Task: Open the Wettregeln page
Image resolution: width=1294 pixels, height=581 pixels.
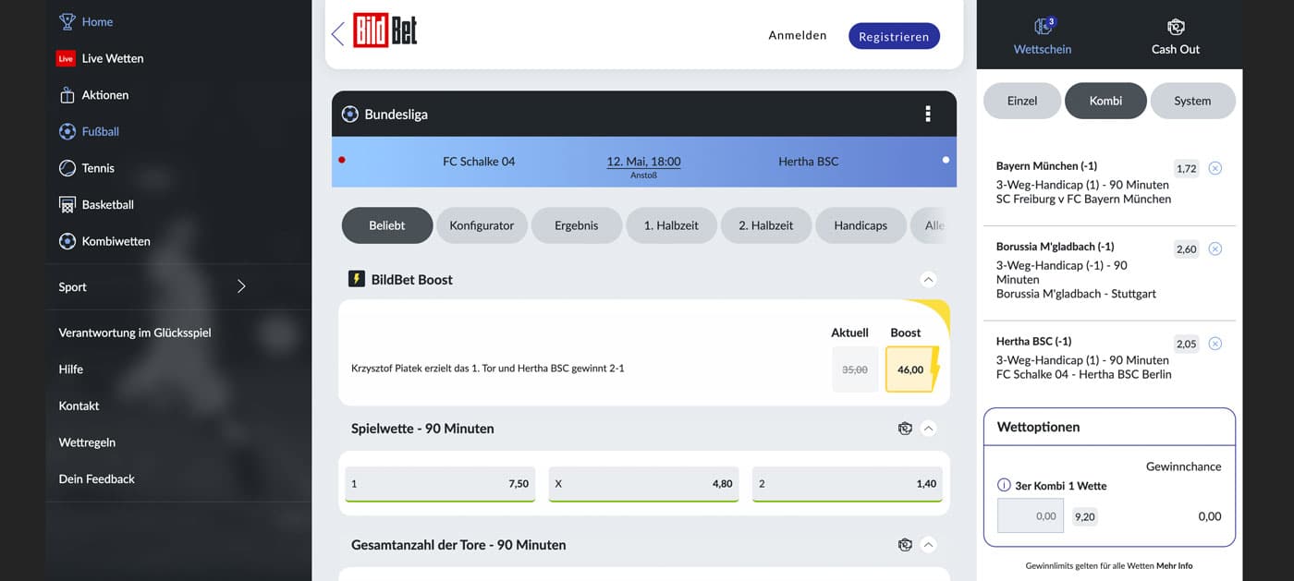Action: coord(87,442)
